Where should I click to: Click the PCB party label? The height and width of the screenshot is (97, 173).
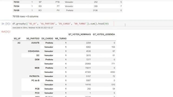37,89
